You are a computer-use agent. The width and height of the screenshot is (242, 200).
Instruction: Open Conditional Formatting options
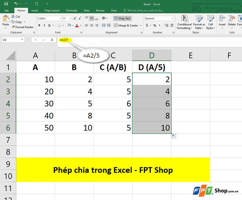(x=185, y=21)
